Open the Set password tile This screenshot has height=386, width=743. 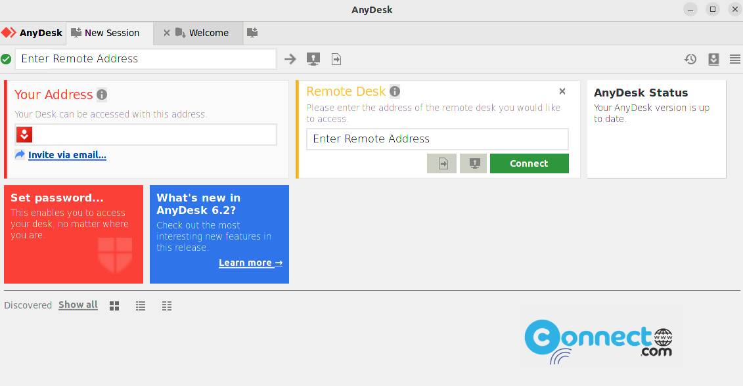74,234
